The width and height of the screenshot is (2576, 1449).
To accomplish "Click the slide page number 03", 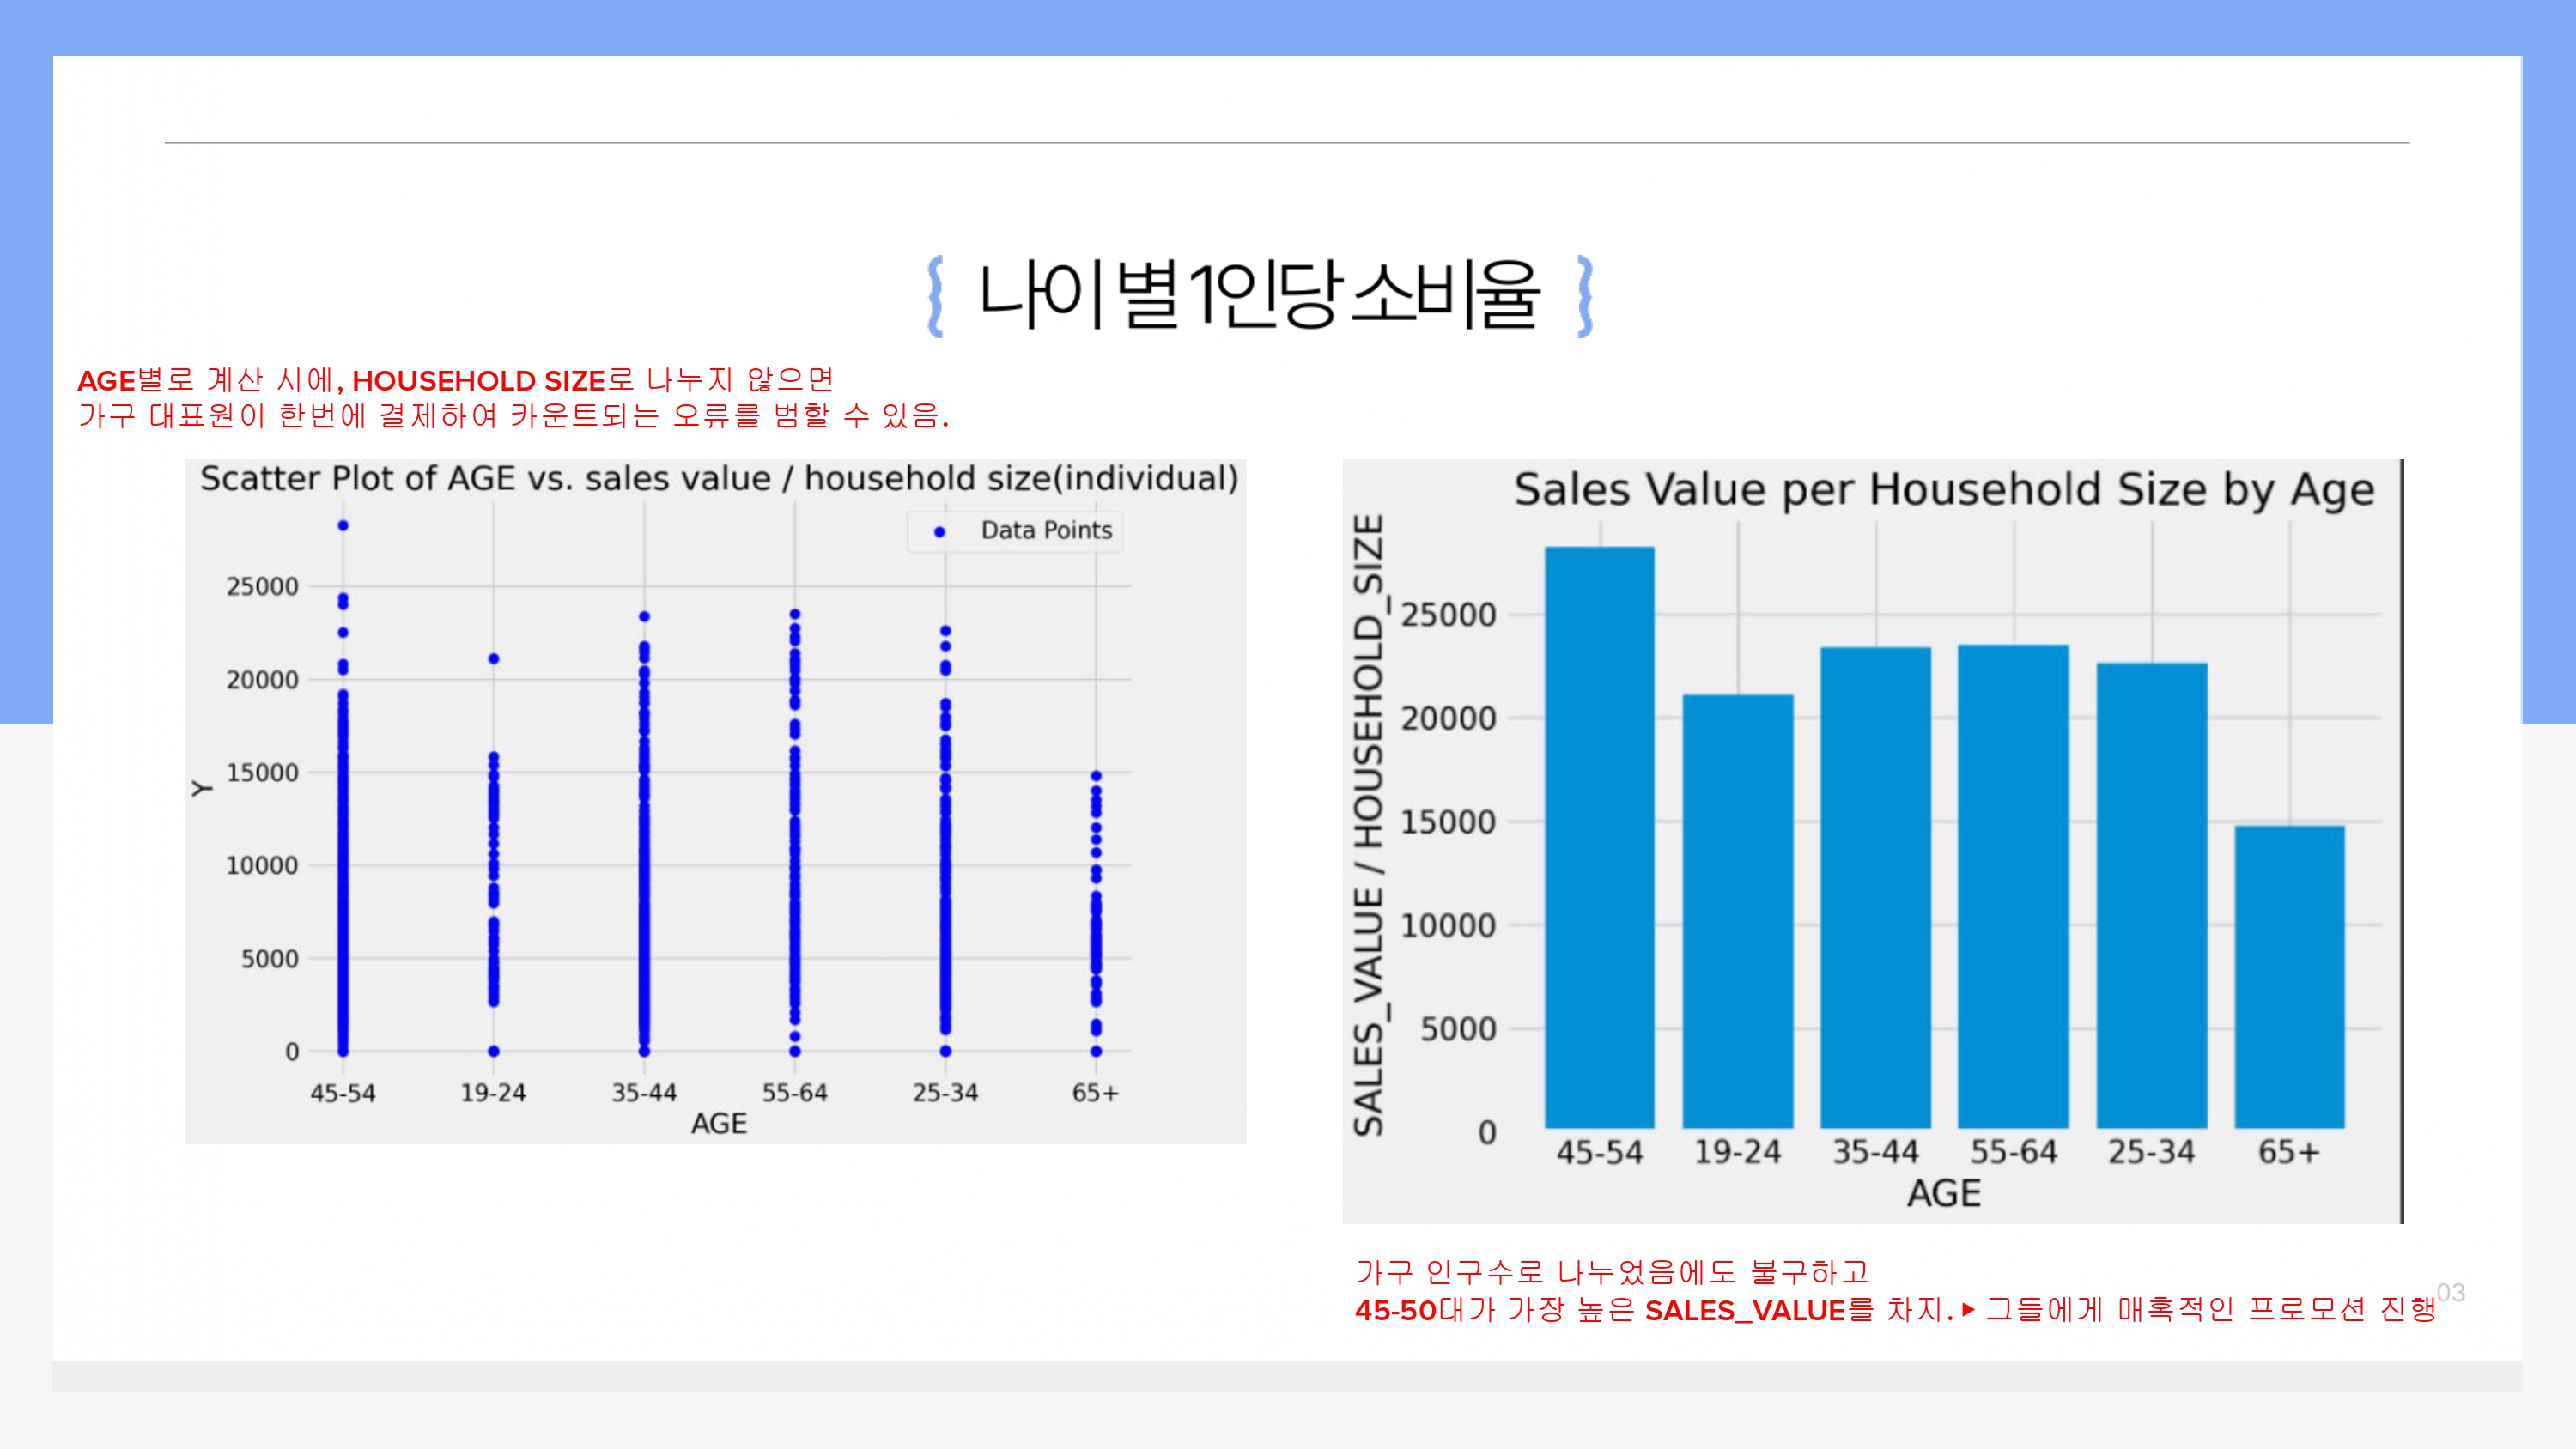I will [x=2450, y=1292].
